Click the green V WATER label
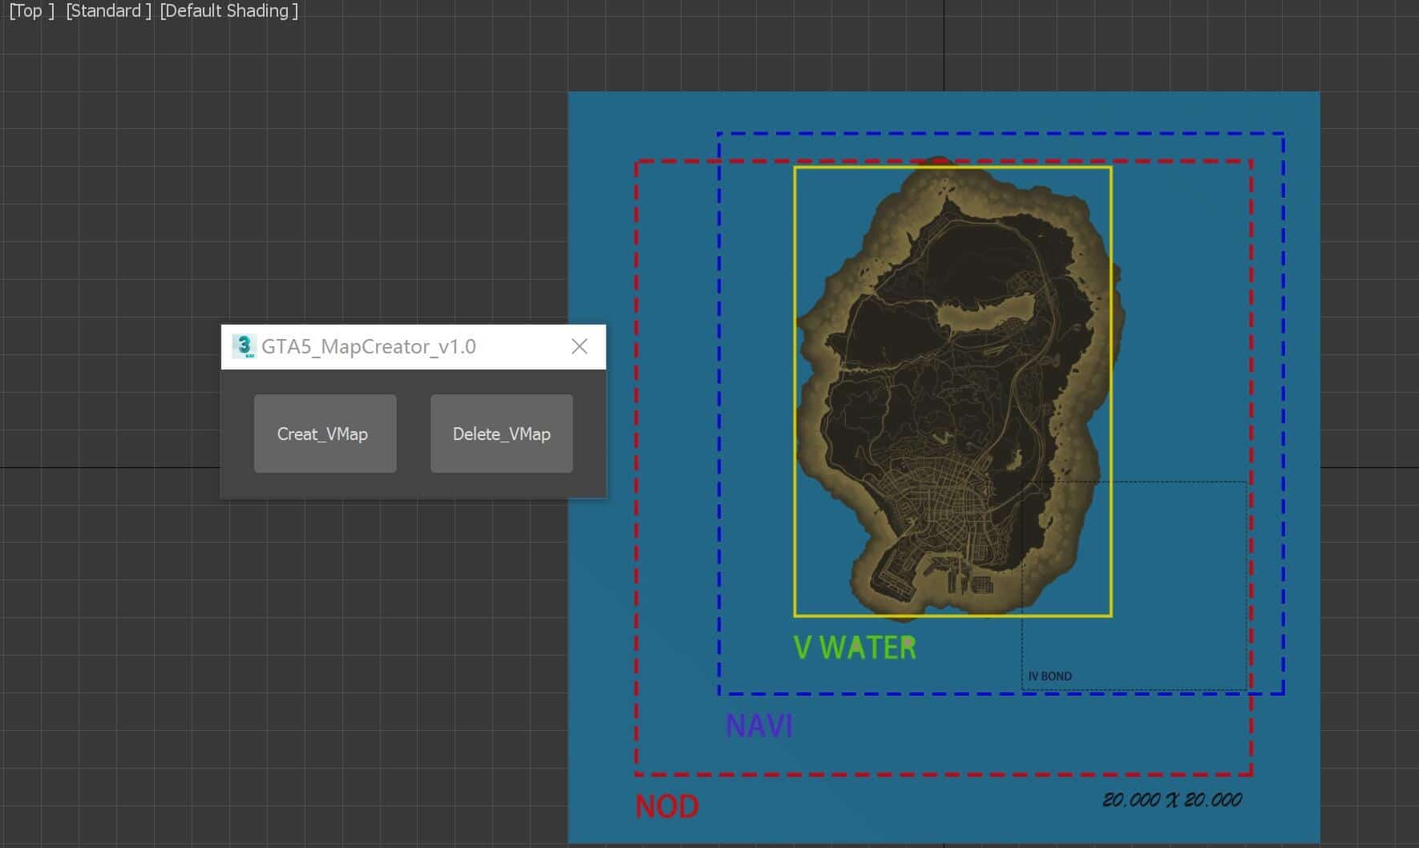1419x848 pixels. click(855, 648)
